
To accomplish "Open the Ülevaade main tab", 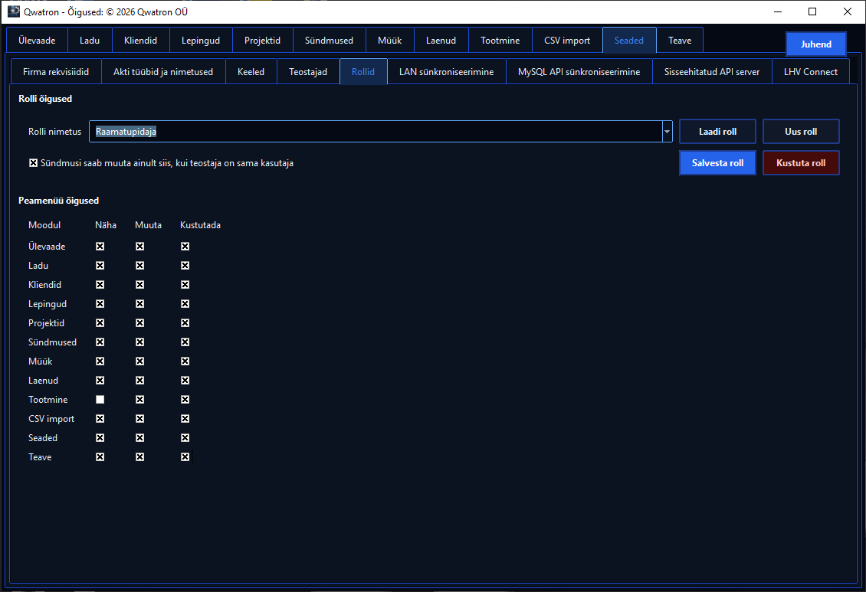I will tap(37, 41).
